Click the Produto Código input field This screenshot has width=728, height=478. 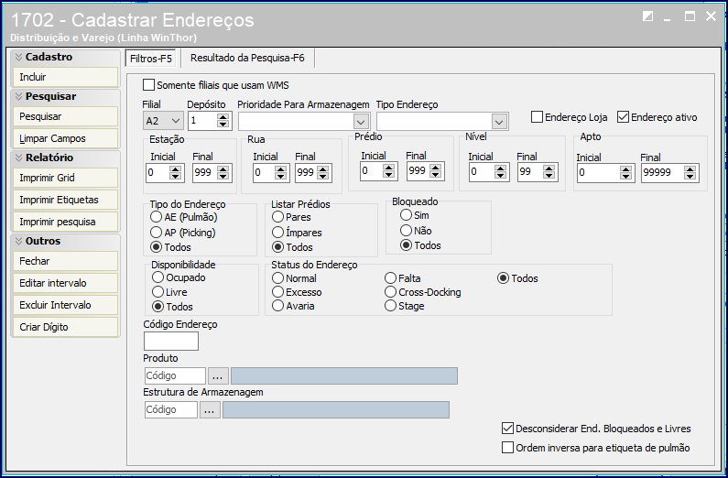click(x=175, y=375)
